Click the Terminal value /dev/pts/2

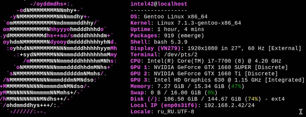click(181, 55)
